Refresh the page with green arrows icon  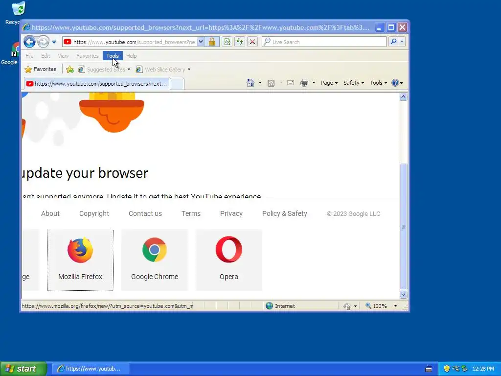tap(240, 42)
